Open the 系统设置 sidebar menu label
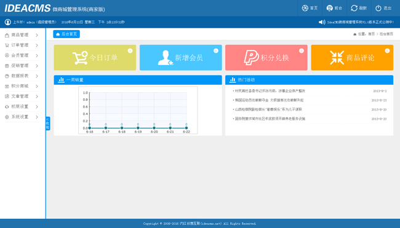The width and height of the screenshot is (400, 228). click(x=20, y=117)
